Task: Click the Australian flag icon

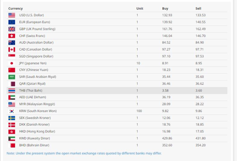Action: pos(12,42)
